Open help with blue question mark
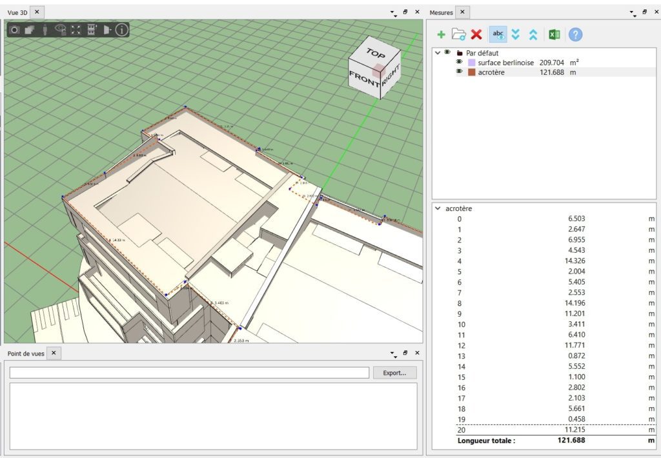The image size is (661, 458). (575, 34)
